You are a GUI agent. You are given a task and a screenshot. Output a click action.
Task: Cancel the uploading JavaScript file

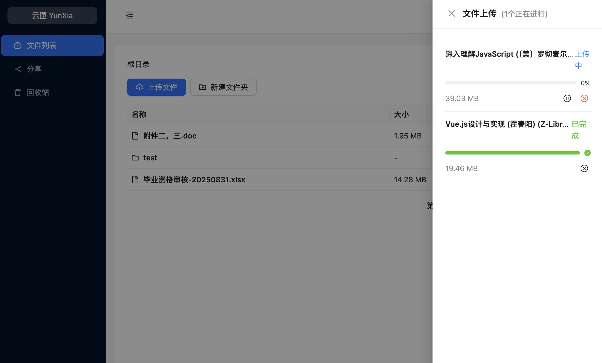coord(584,98)
